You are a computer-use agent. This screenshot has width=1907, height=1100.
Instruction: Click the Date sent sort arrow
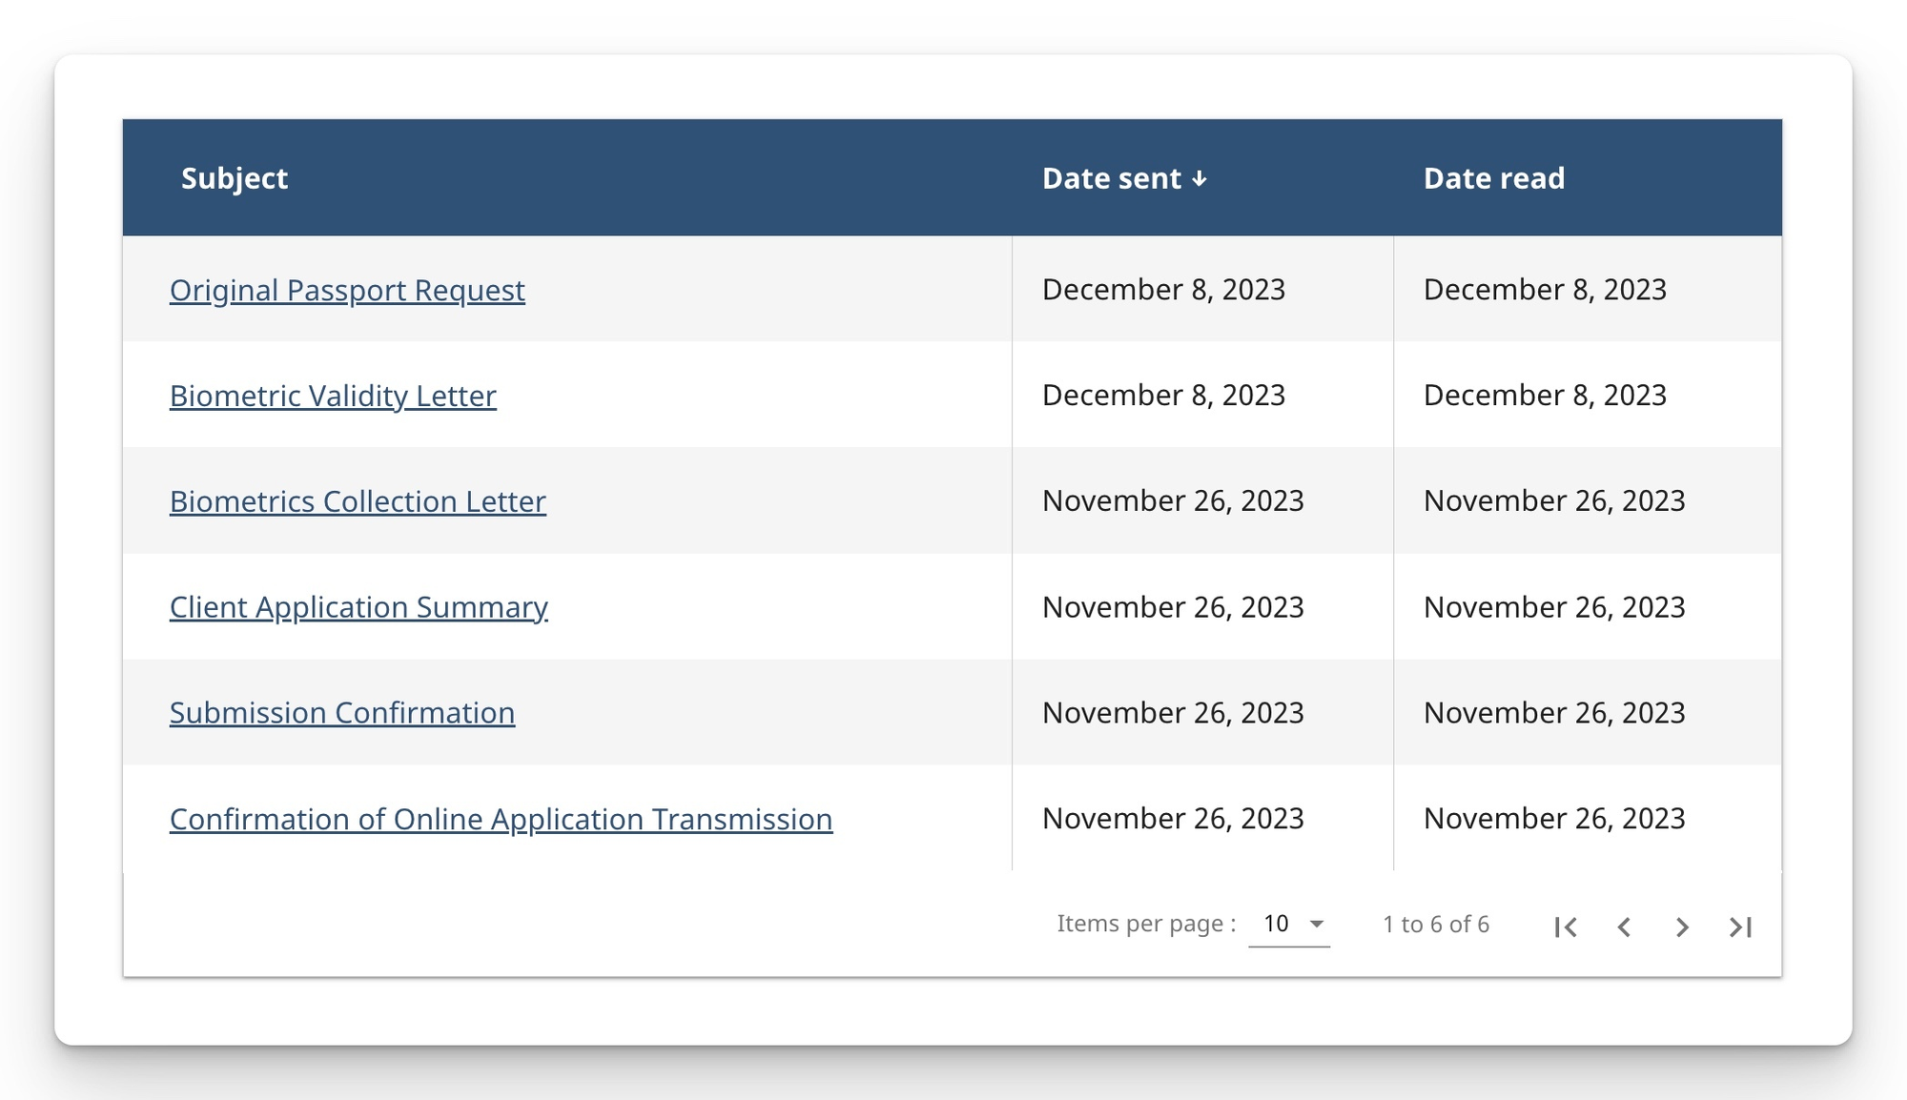tap(1200, 179)
